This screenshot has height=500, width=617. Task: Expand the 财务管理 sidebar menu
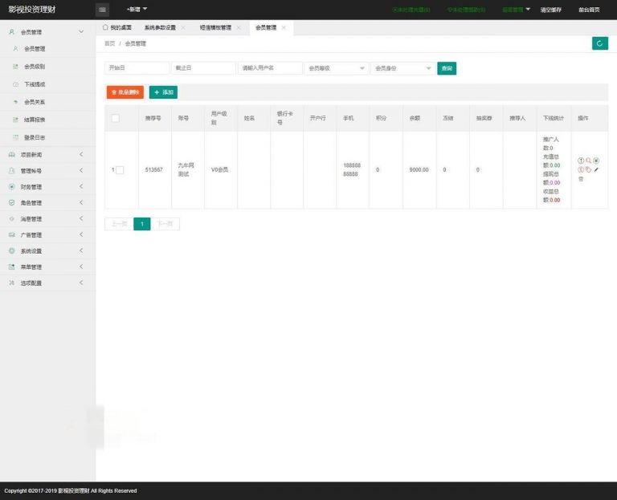(47, 186)
